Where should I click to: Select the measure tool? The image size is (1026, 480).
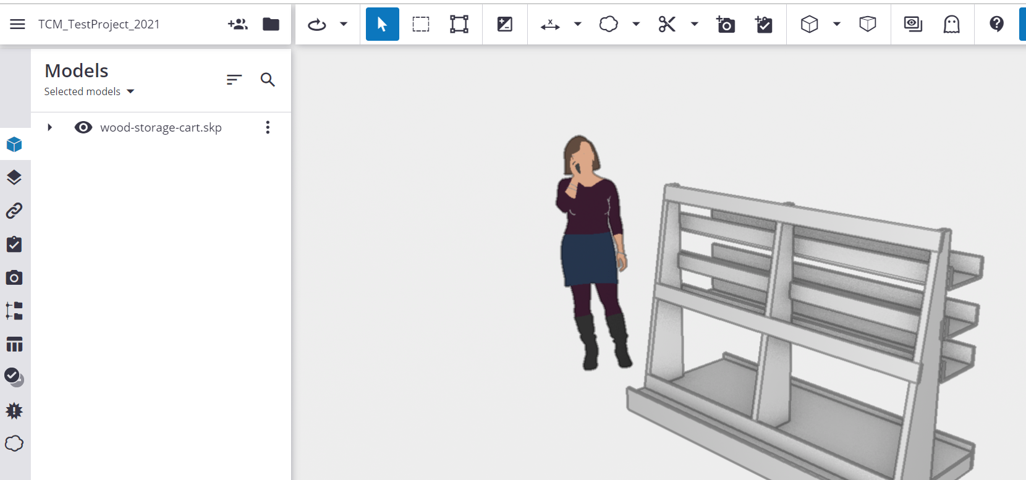coord(549,24)
